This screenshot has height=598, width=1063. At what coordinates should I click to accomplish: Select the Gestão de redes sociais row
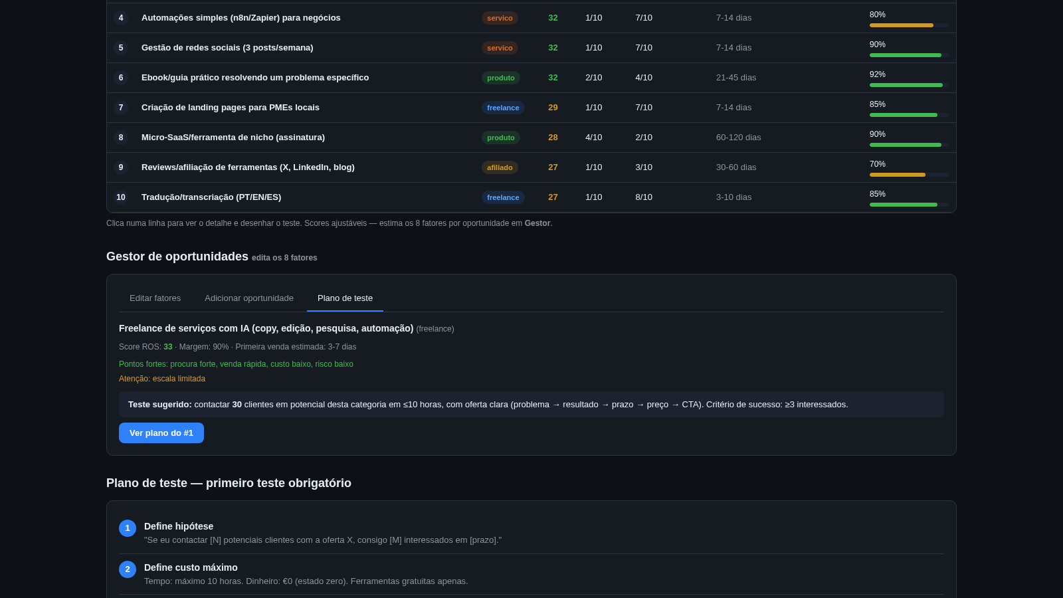(x=531, y=48)
